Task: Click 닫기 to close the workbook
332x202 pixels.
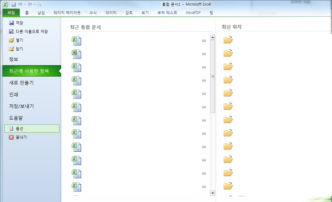Action: click(16, 49)
